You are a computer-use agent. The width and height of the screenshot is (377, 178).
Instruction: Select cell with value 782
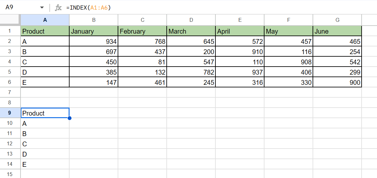191,72
